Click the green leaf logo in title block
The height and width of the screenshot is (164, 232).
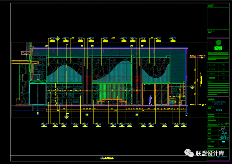[218, 43]
